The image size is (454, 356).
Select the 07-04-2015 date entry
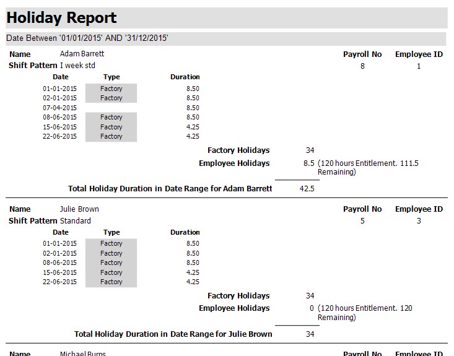pyautogui.click(x=59, y=108)
